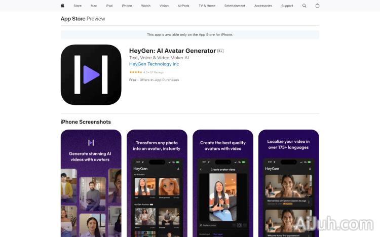
Task: Click the availability notice for iPhone banner
Action: click(190, 34)
